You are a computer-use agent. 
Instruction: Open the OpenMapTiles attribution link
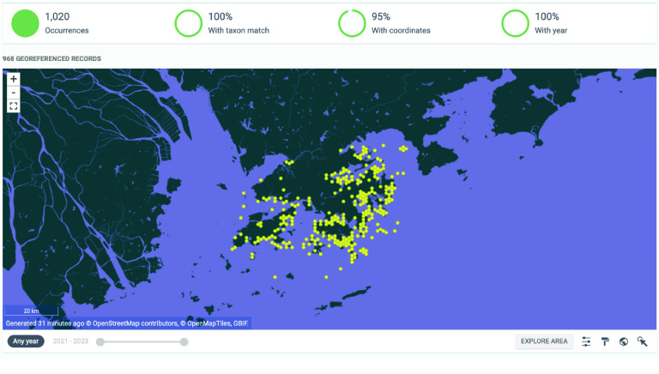pos(207,323)
